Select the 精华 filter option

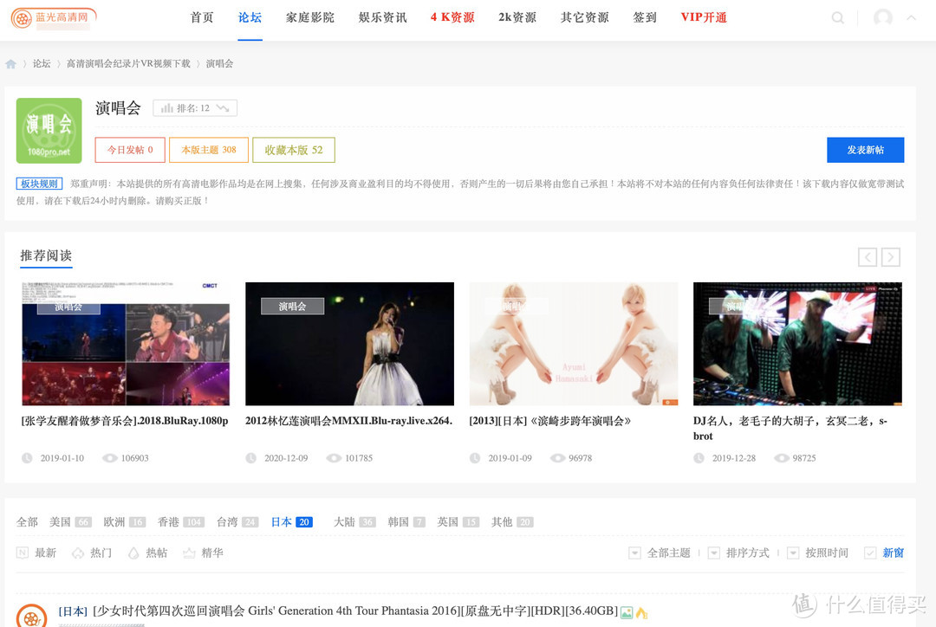pos(203,553)
